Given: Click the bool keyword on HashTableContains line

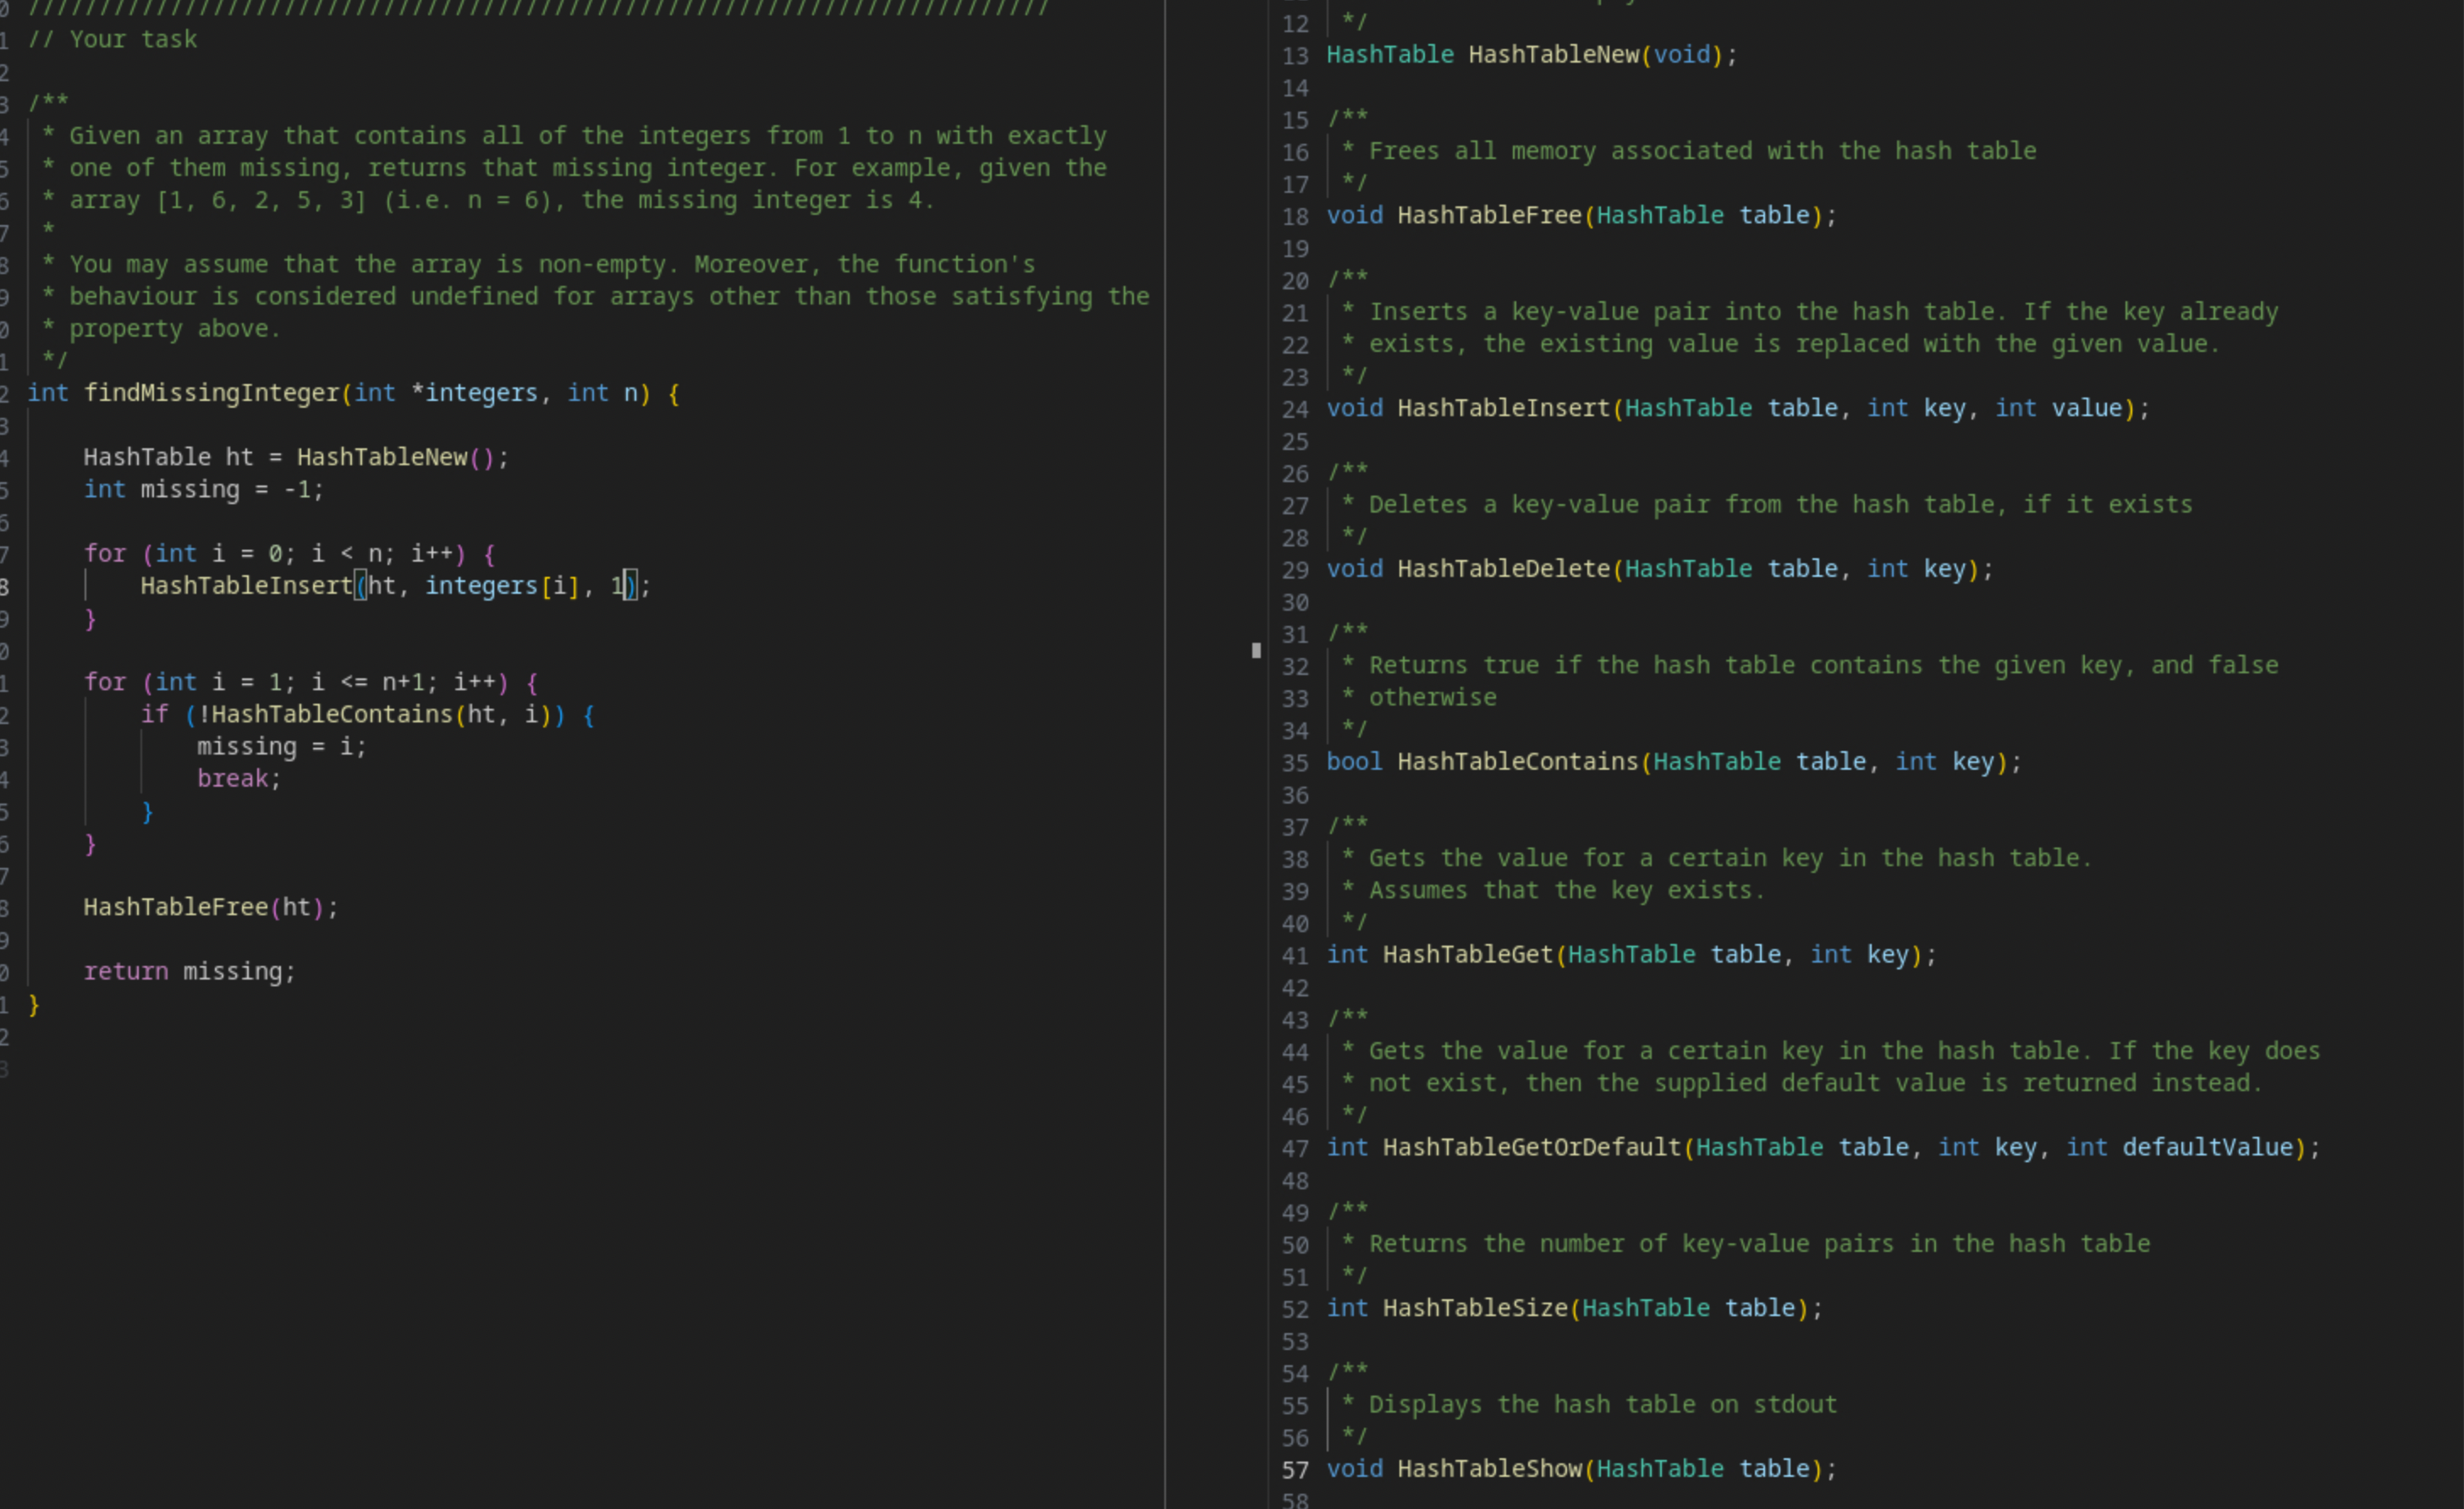Looking at the screenshot, I should (x=1354, y=761).
